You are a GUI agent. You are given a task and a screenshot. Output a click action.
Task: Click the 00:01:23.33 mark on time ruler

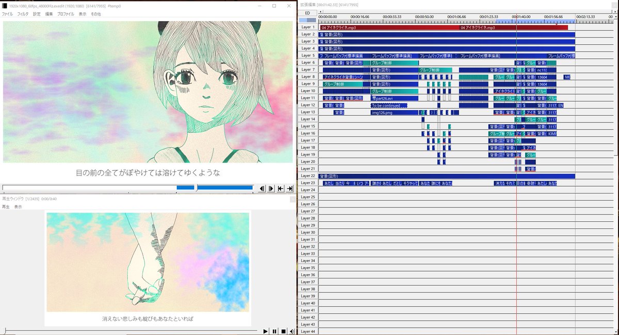(x=488, y=16)
